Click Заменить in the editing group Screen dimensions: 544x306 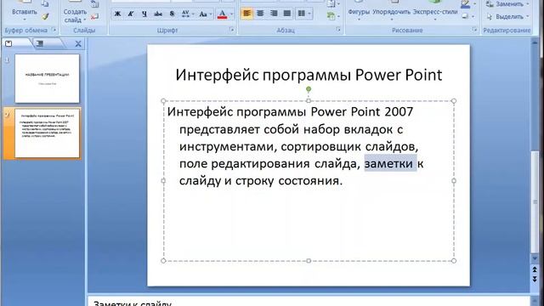coord(507,4)
